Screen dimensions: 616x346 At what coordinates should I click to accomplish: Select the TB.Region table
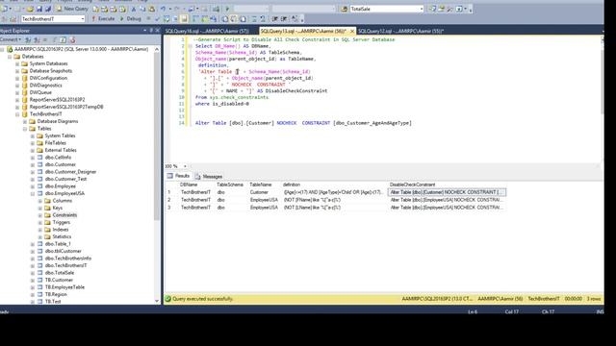point(56,294)
